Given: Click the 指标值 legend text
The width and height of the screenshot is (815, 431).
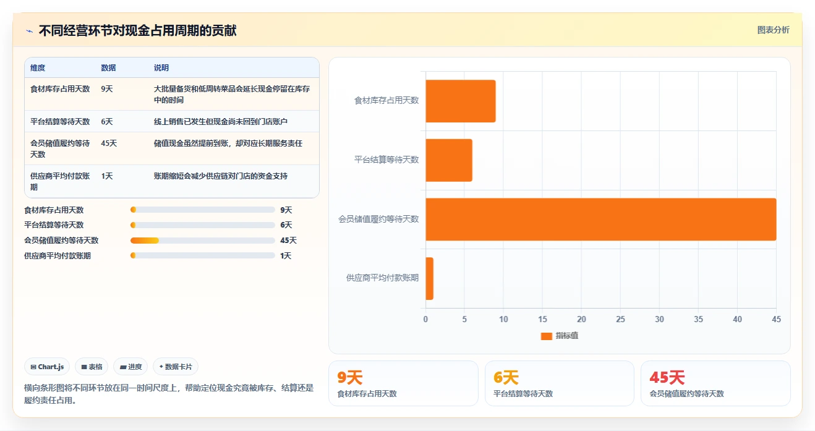Looking at the screenshot, I should tap(567, 336).
